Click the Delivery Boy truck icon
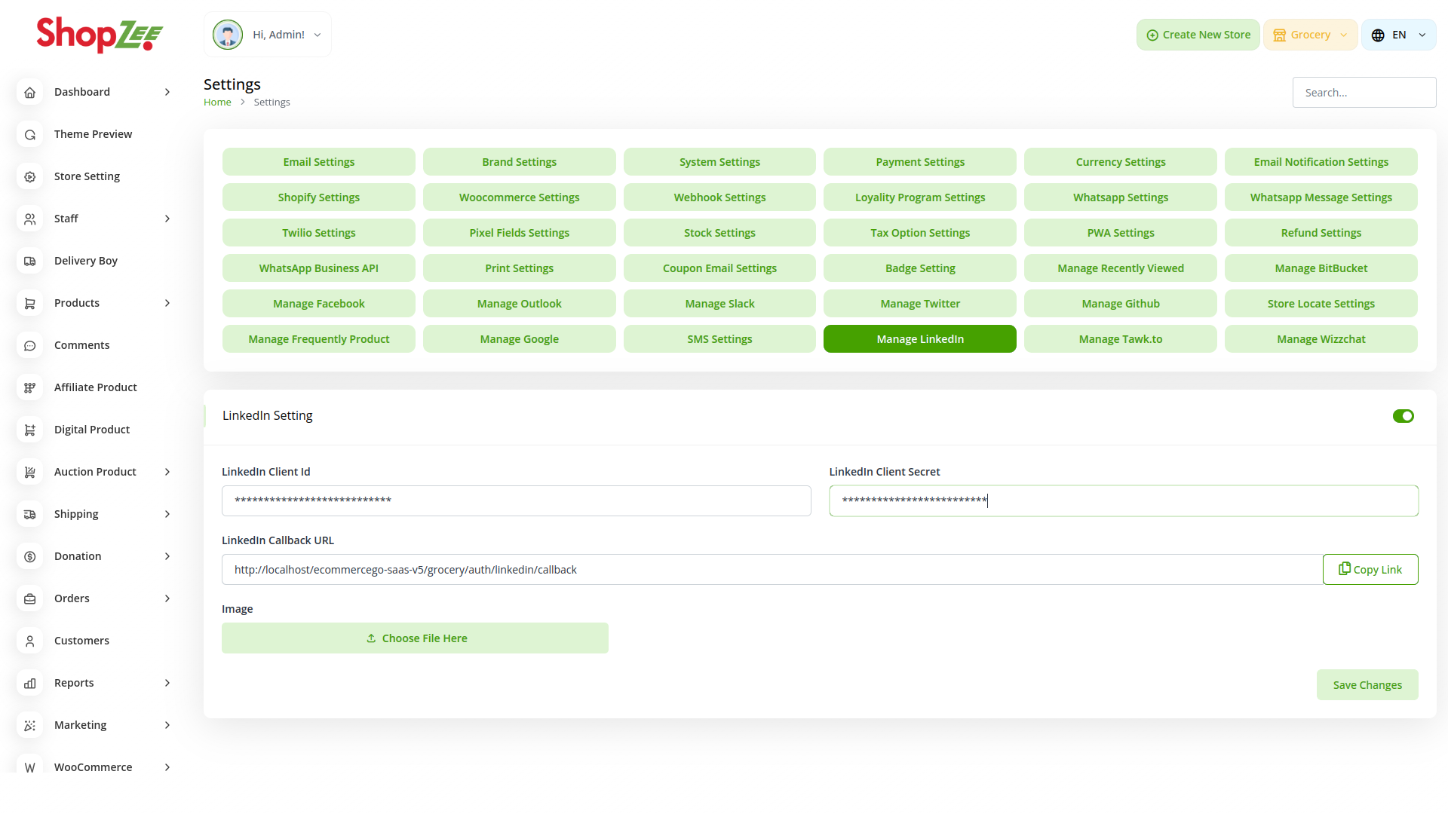The height and width of the screenshot is (814, 1448). pyautogui.click(x=30, y=261)
